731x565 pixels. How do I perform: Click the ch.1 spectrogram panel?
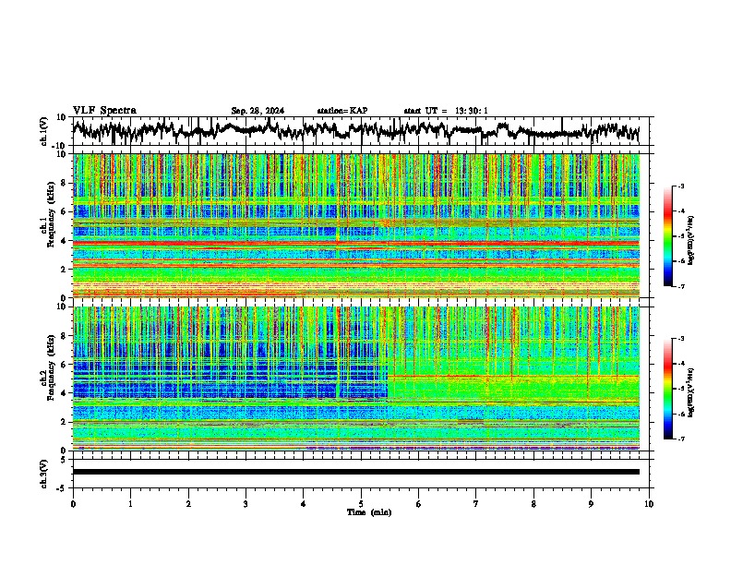(x=356, y=225)
